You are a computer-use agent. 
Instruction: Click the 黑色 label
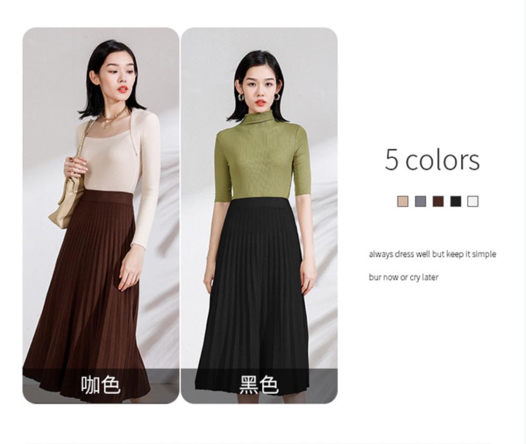(259, 385)
